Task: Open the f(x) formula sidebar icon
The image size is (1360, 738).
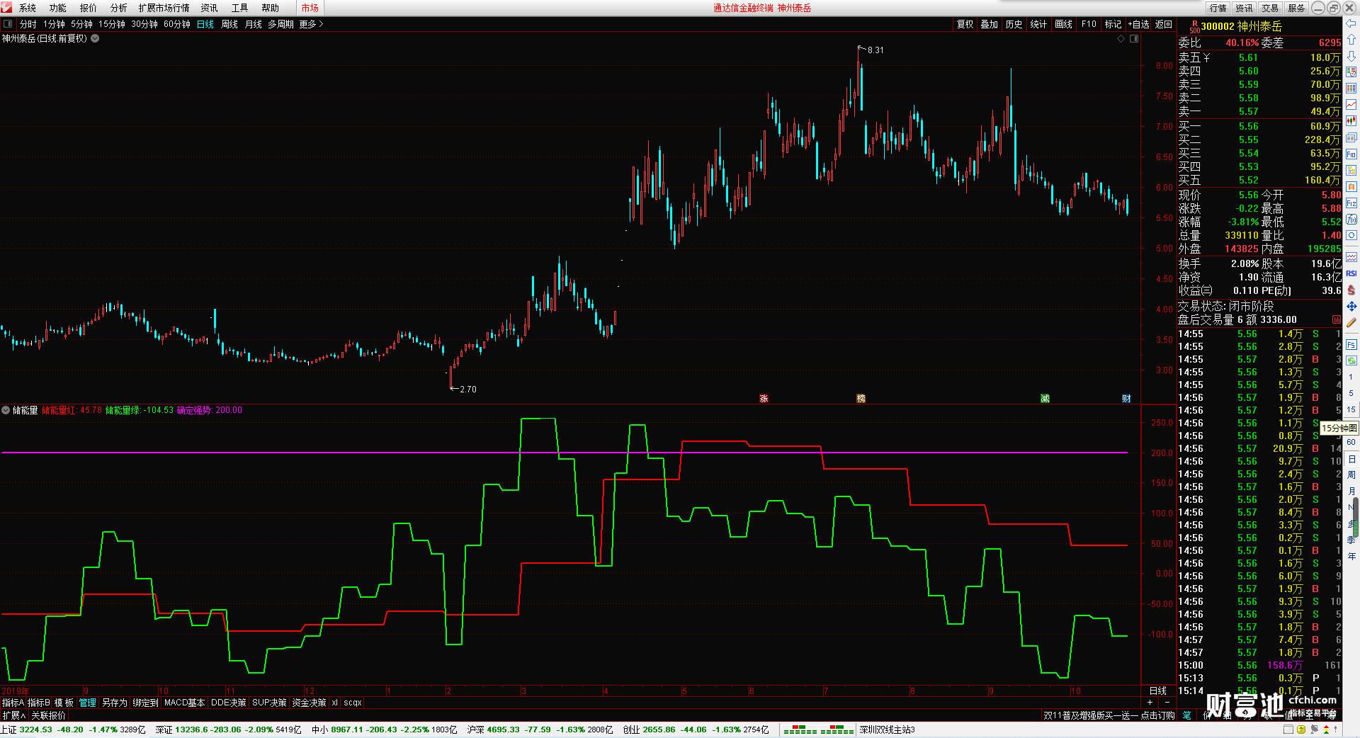Action: (1351, 220)
